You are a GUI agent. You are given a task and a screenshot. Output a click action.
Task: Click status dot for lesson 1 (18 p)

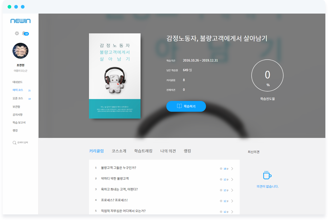221,169
